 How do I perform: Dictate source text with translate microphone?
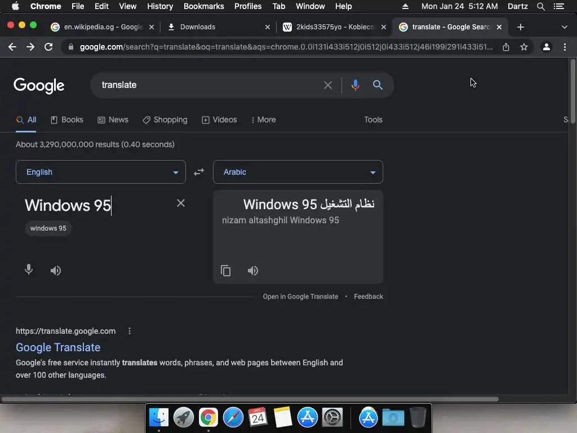click(29, 270)
